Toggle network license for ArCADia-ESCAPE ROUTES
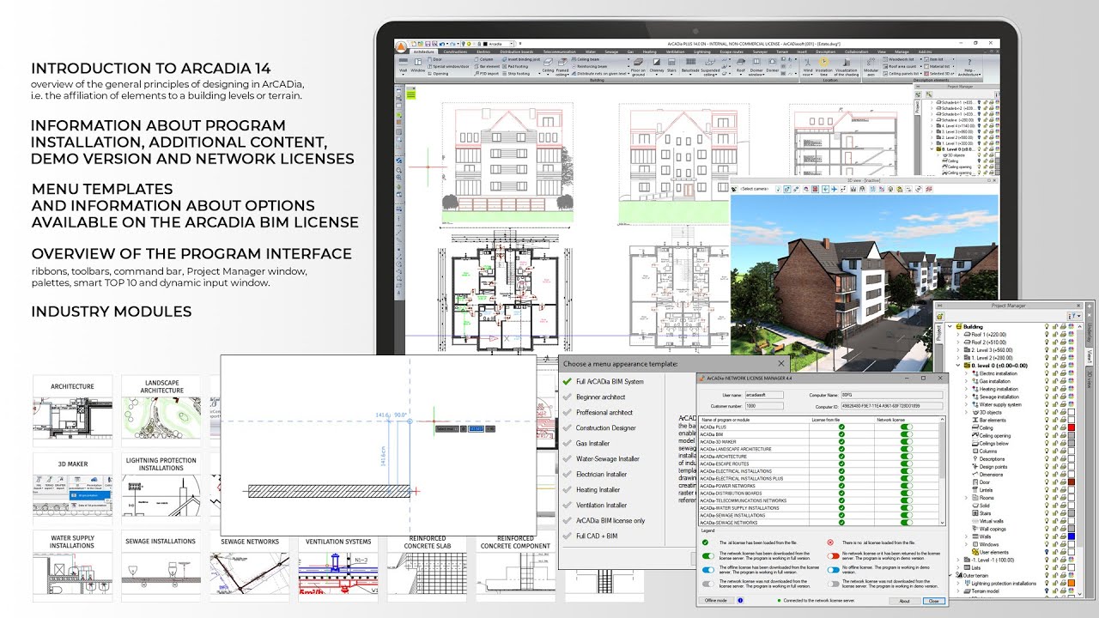 tap(907, 463)
